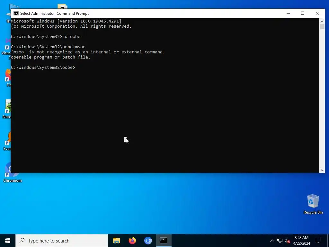Screen dimensions: 329x247
Task: Click the 'is not recognized' error line
Action: tap(88, 52)
